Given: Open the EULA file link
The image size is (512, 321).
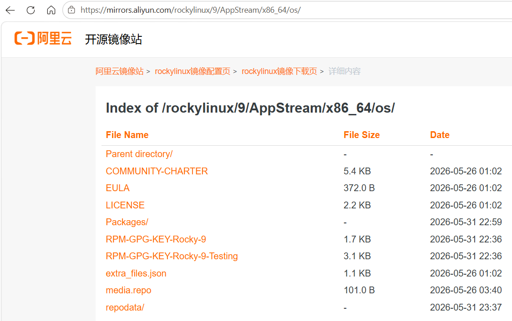Looking at the screenshot, I should [117, 188].
